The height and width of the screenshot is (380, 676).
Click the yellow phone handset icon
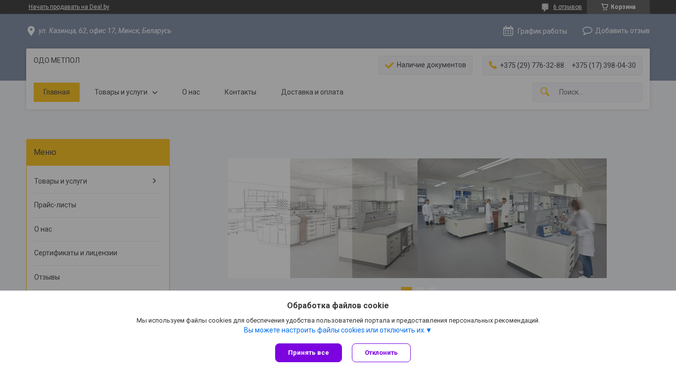pyautogui.click(x=492, y=65)
